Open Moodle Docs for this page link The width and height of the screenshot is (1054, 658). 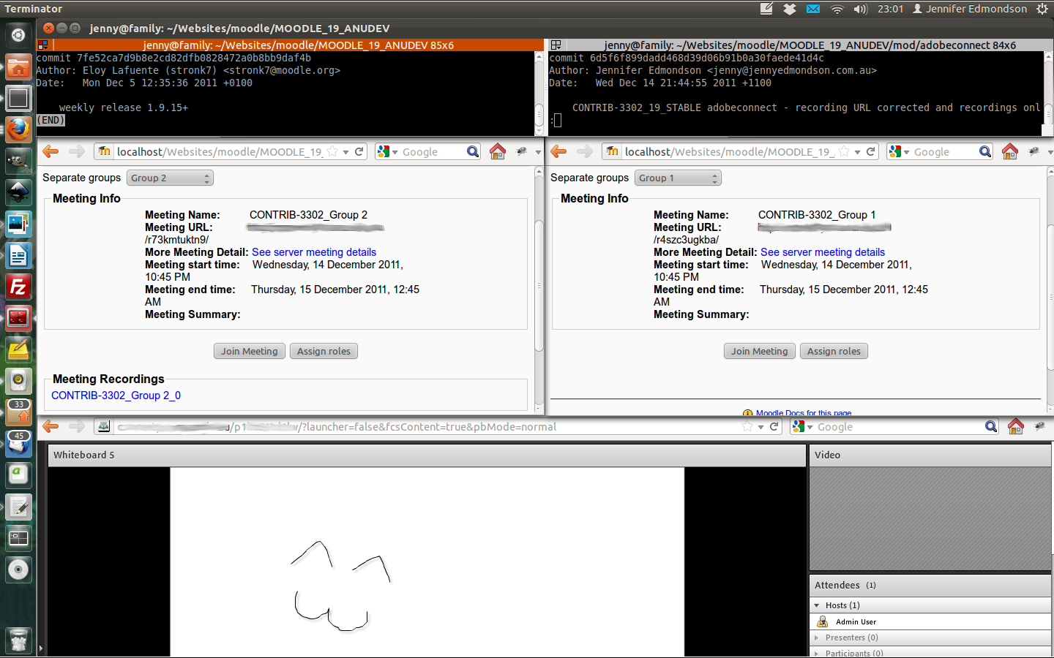point(803,413)
